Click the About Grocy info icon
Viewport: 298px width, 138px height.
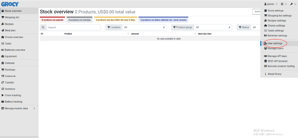(x=265, y=74)
